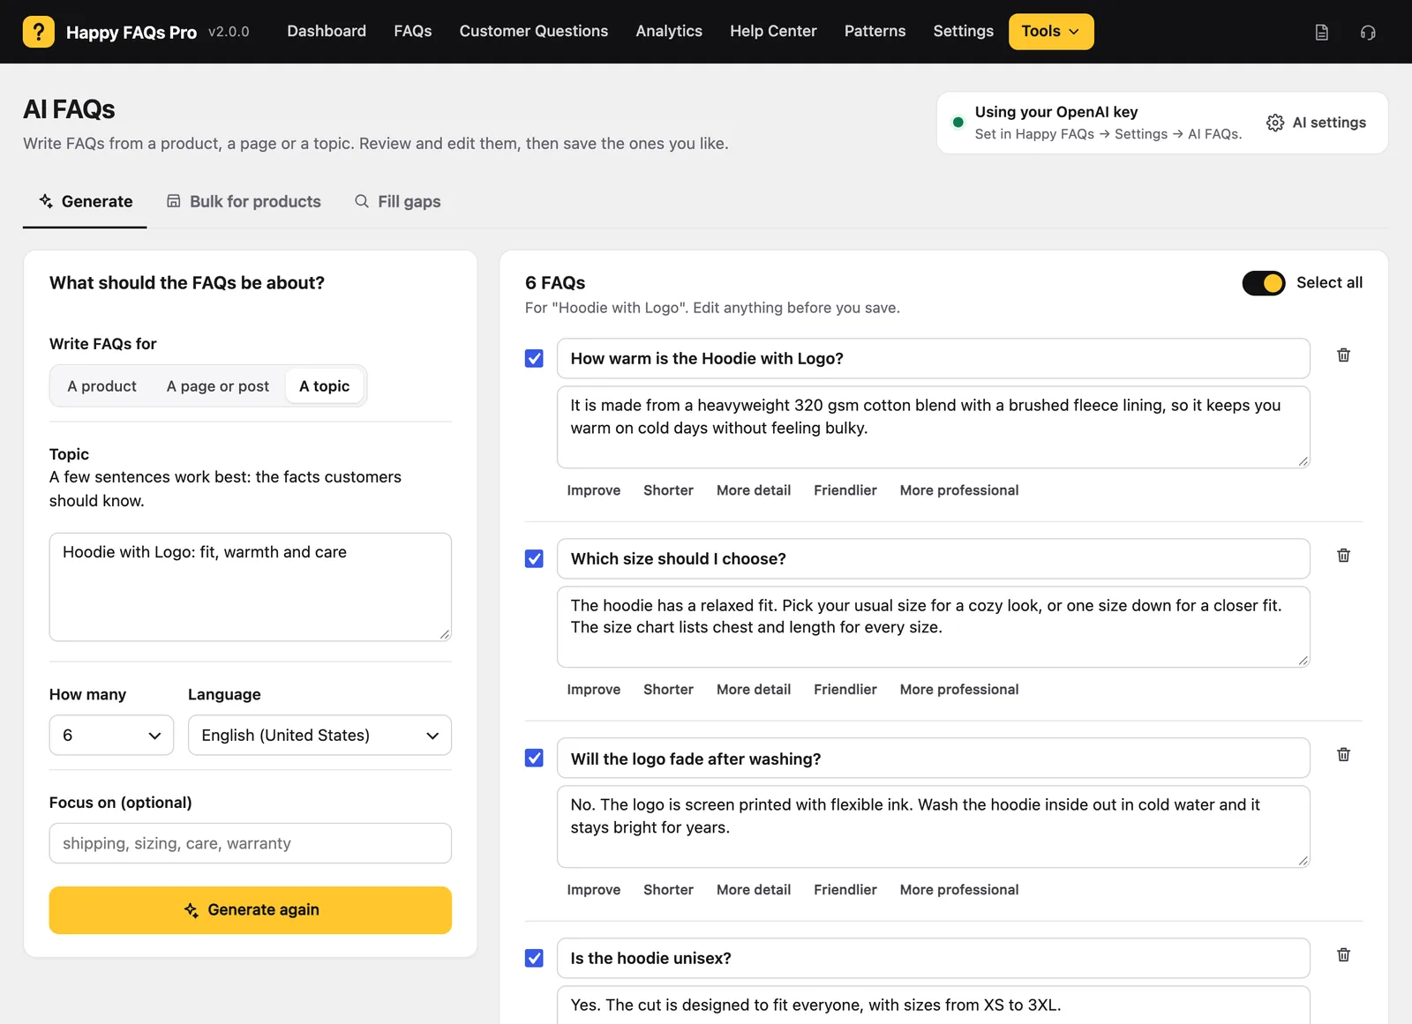Edit the 'Will the logo fade' question field
Screen dimensions: 1412x1024
click(x=934, y=759)
